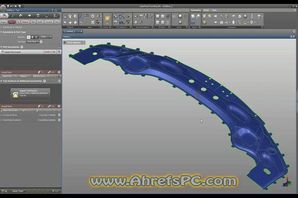Toggle the eye icon in View Options
This screenshot has width=298, height=198.
[65, 42]
